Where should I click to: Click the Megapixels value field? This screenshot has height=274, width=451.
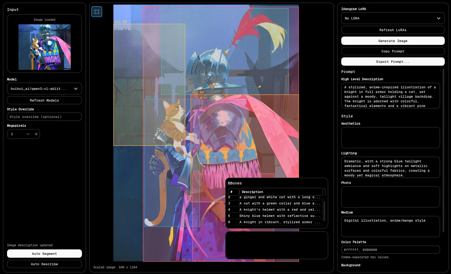tap(16, 134)
